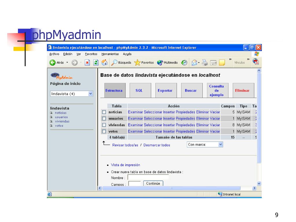
Task: Open the Multimedia globe icon
Action: tap(160, 62)
